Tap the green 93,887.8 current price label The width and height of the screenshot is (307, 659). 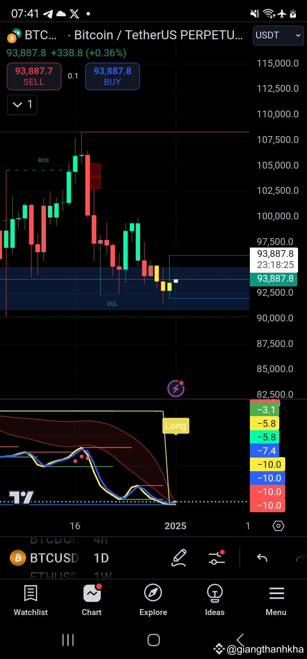pos(274,279)
